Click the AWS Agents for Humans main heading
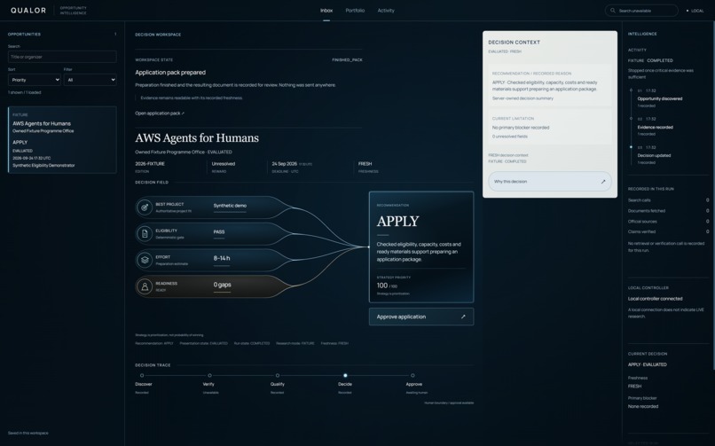Viewport: 715px width, 446px height. [197, 138]
